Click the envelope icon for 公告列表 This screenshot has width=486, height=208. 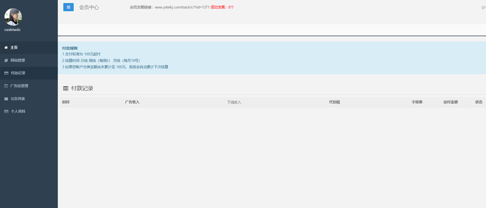(6, 99)
